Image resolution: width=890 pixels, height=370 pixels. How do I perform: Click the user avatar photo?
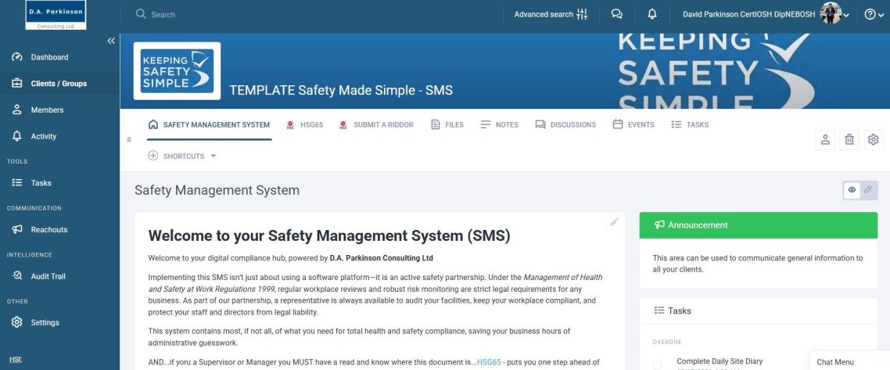point(831,13)
